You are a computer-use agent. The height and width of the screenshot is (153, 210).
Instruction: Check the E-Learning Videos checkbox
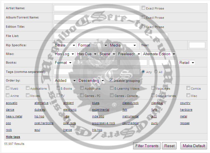tap(112, 88)
